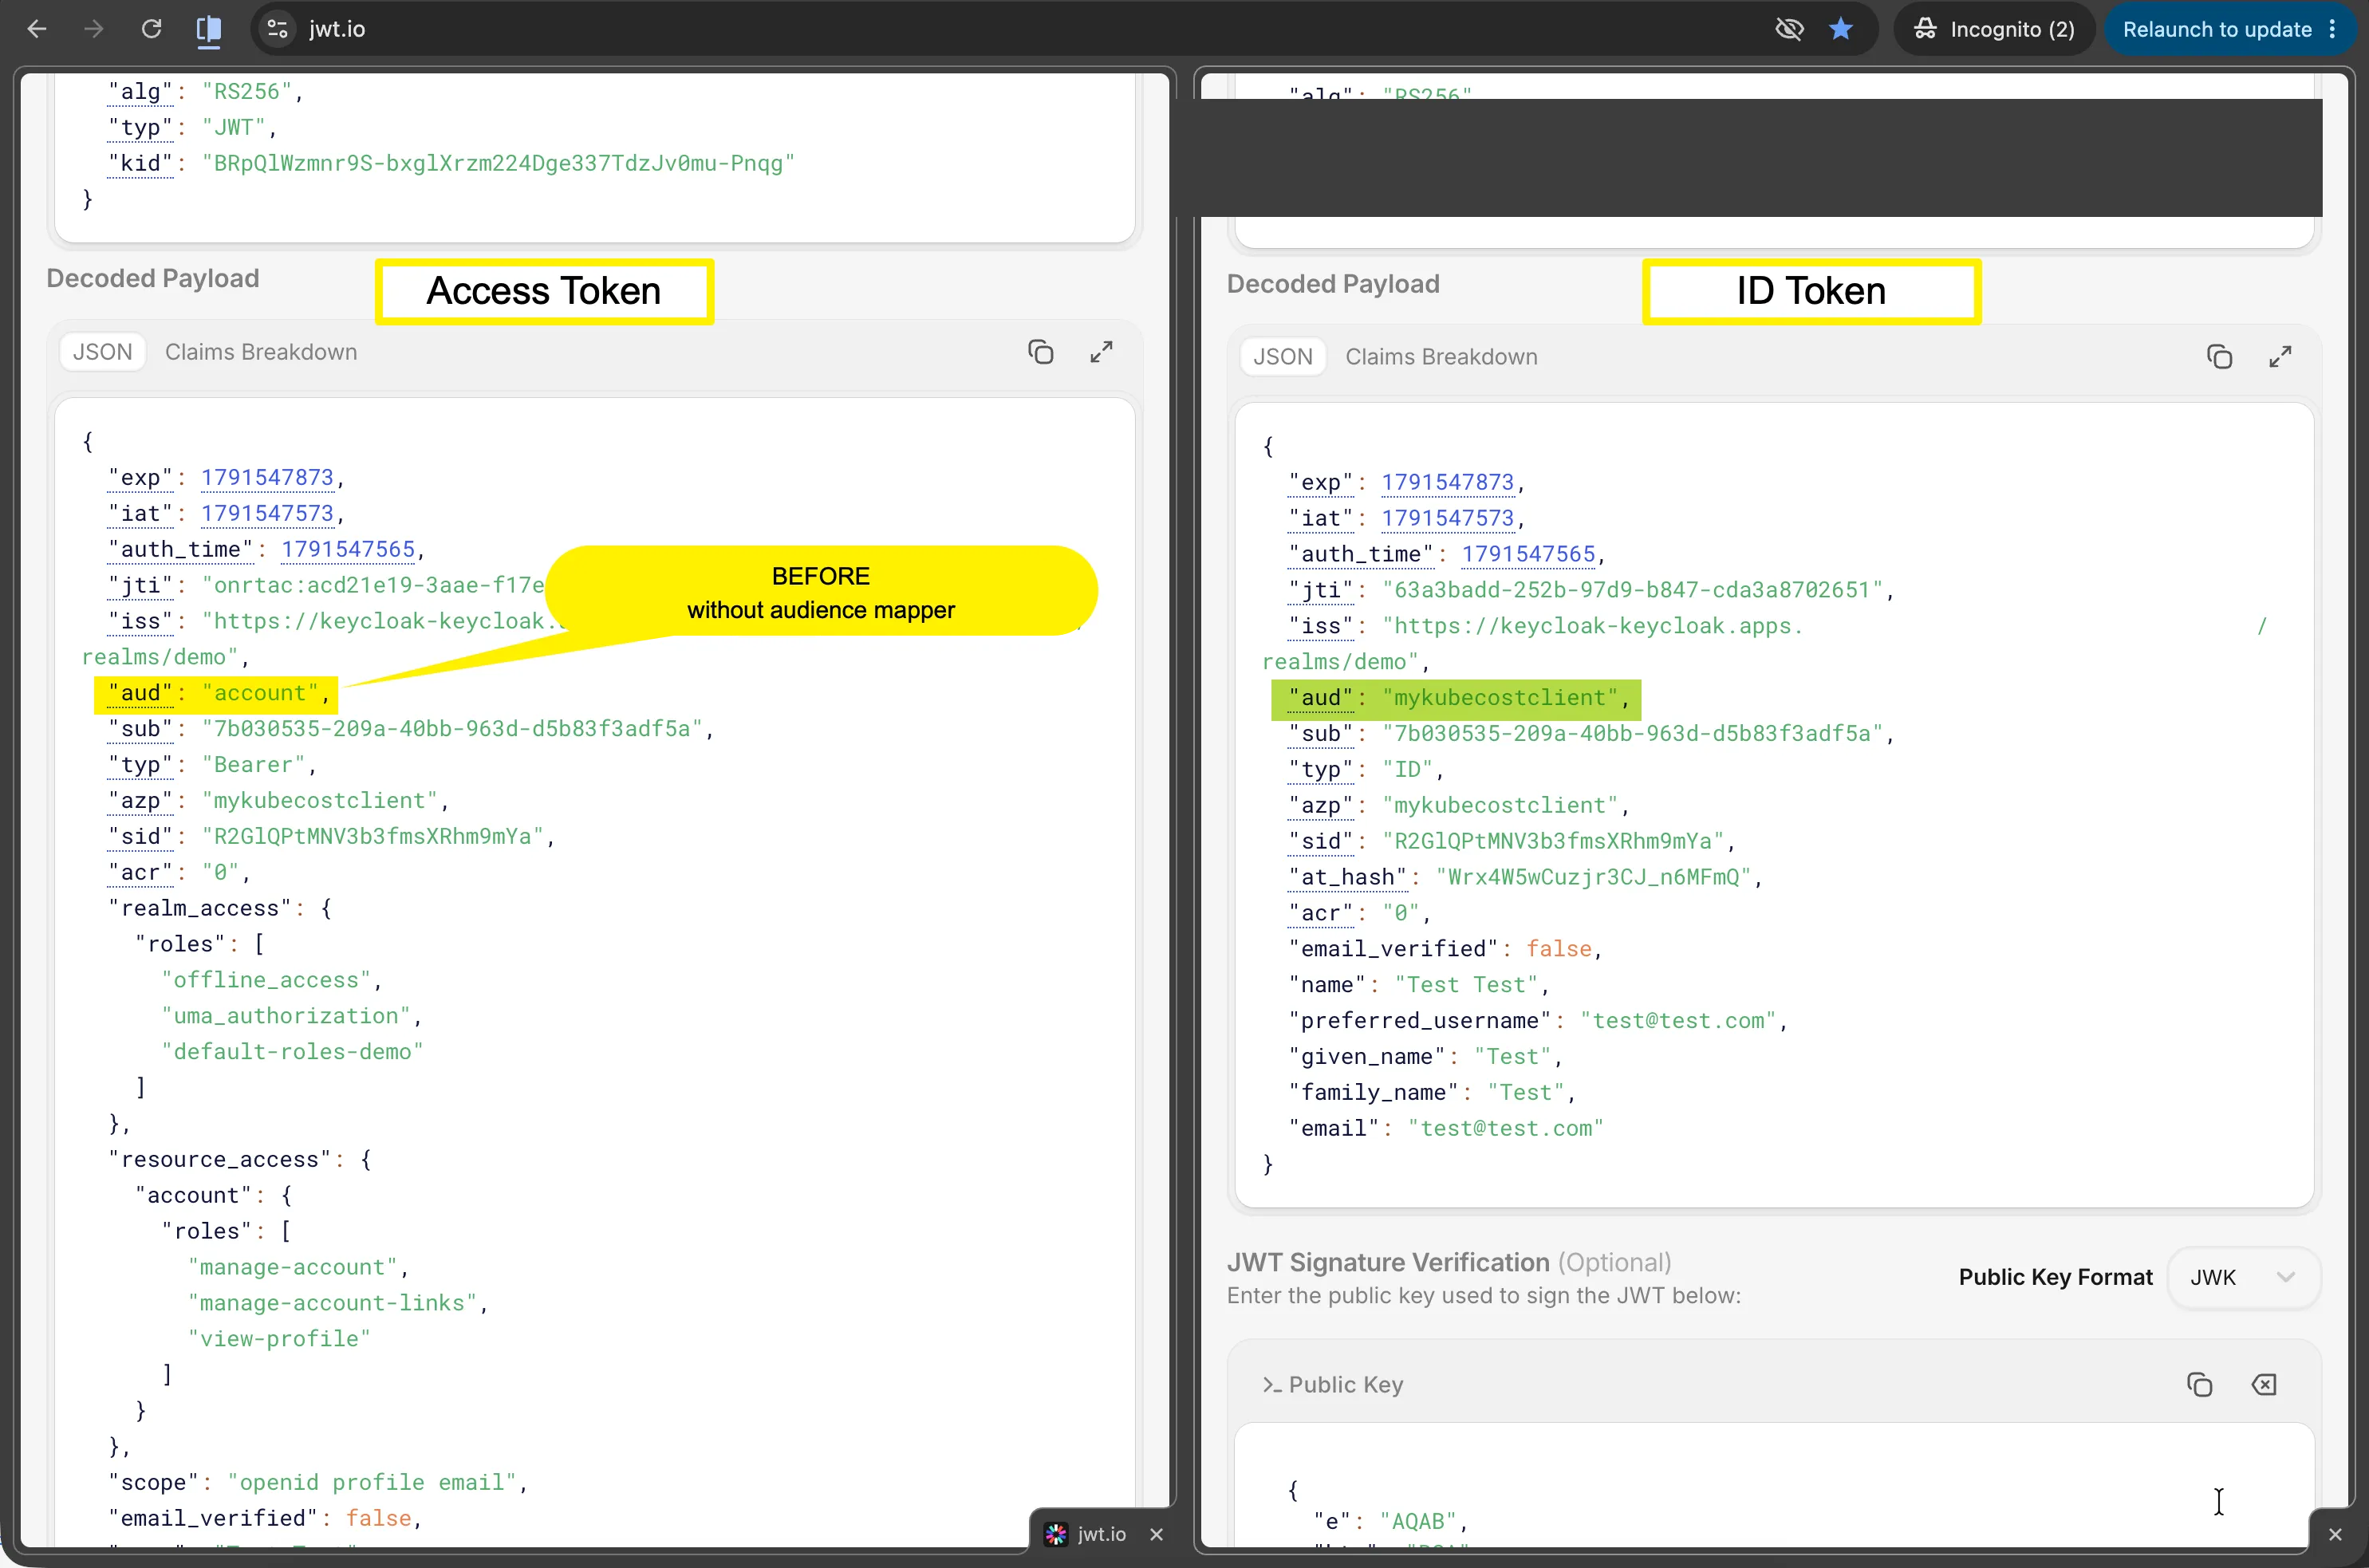This screenshot has height=1568, width=2369.
Task: Toggle the bookmark star icon
Action: point(1841,29)
